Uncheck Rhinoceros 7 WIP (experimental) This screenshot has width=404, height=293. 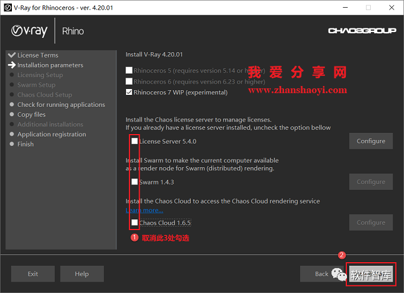tap(129, 92)
